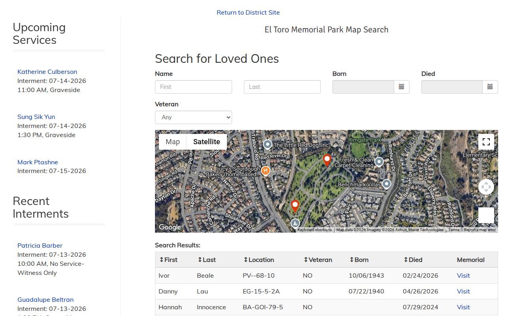
Task: Sort results by First name
Action: pos(168,260)
